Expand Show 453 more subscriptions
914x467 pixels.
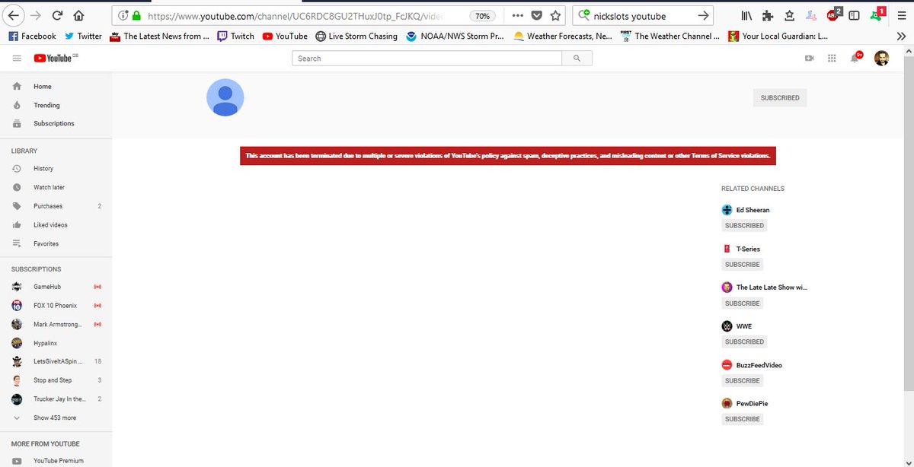(x=56, y=418)
